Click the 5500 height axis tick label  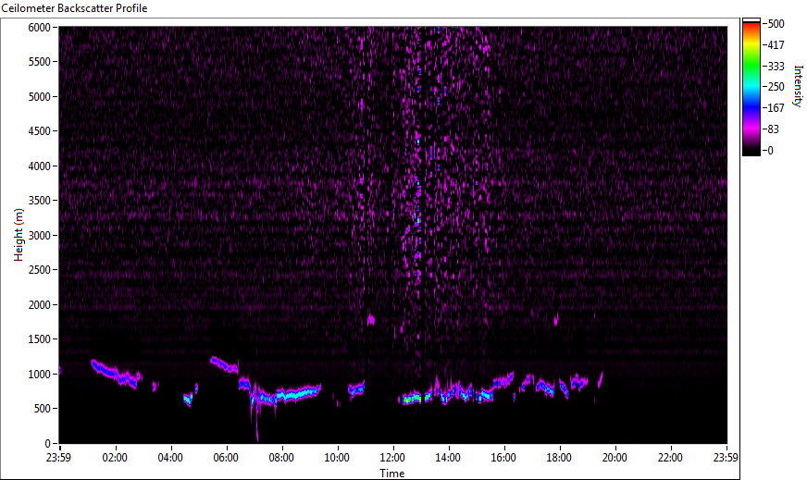39,62
